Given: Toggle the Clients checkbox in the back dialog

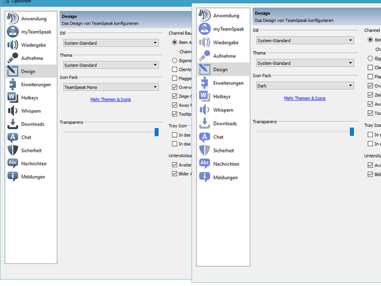Looking at the screenshot, I should click(175, 69).
